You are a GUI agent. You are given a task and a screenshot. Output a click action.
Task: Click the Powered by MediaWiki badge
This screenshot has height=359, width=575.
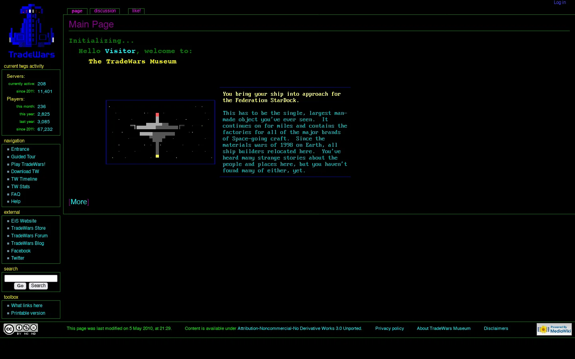[554, 329]
